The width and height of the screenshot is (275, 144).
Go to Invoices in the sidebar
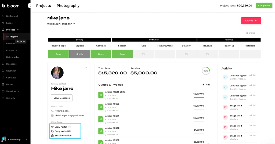[x=10, y=44]
